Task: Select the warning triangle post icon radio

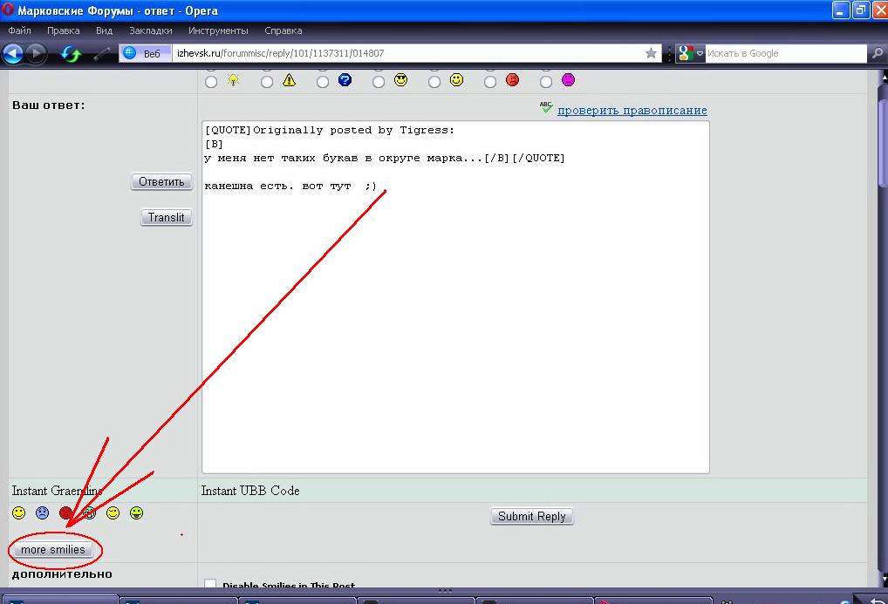Action: tap(267, 82)
